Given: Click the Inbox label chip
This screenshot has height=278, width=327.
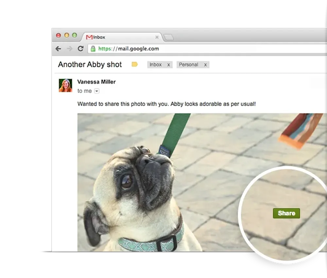Looking at the screenshot, I should tap(156, 65).
